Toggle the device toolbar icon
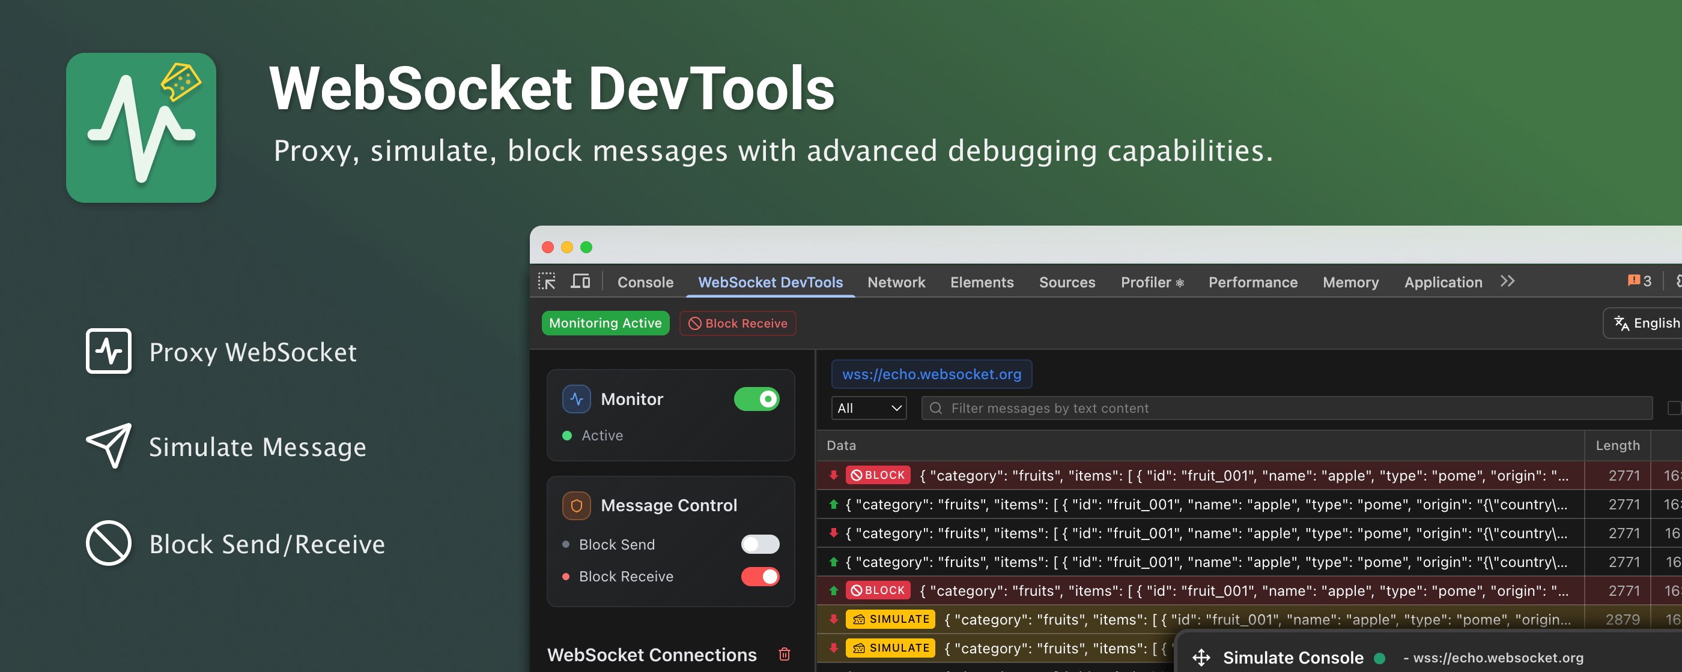Screen dimensions: 1682x672 click(x=580, y=281)
